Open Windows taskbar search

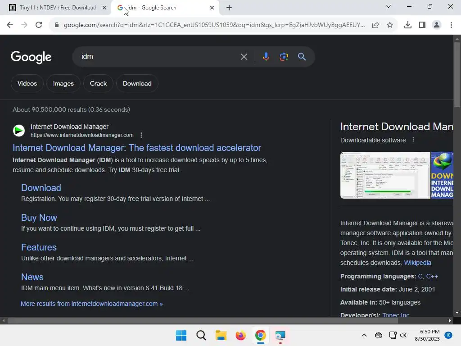click(x=201, y=335)
